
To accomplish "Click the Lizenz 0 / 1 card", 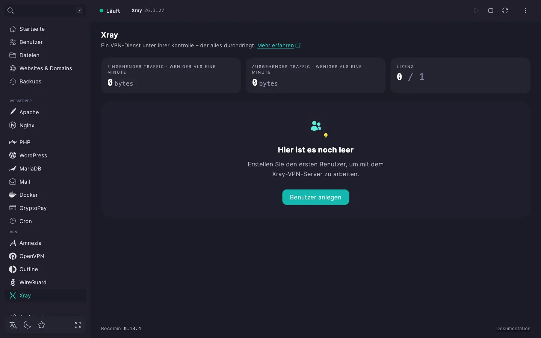I will tap(461, 75).
